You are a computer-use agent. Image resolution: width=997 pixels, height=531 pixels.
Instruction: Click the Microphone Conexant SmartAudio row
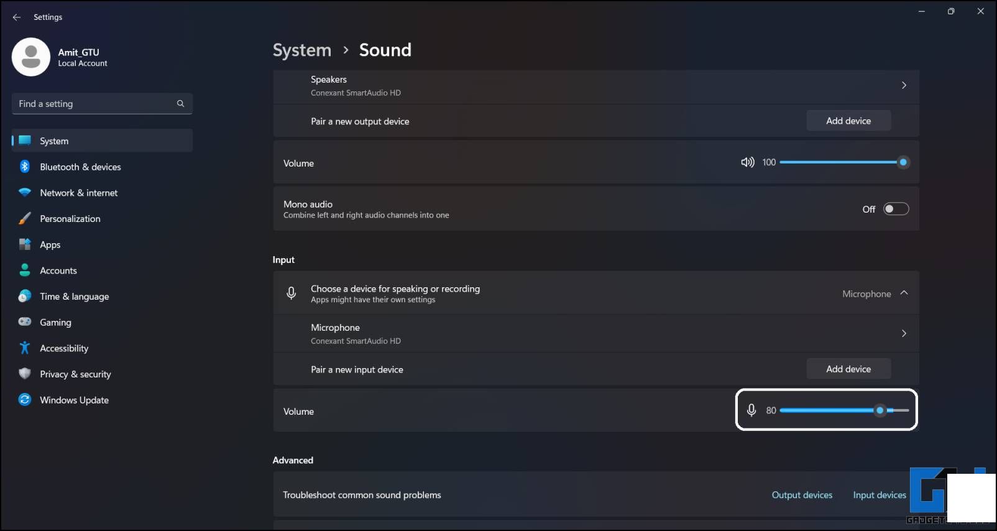(596, 334)
